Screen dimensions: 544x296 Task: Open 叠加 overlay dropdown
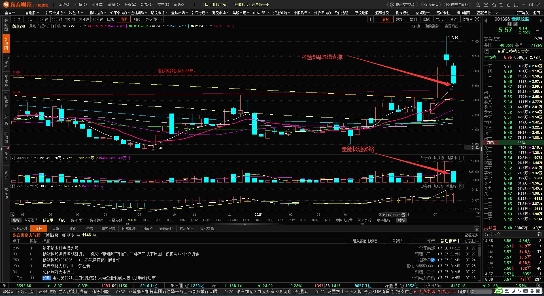coord(400,19)
